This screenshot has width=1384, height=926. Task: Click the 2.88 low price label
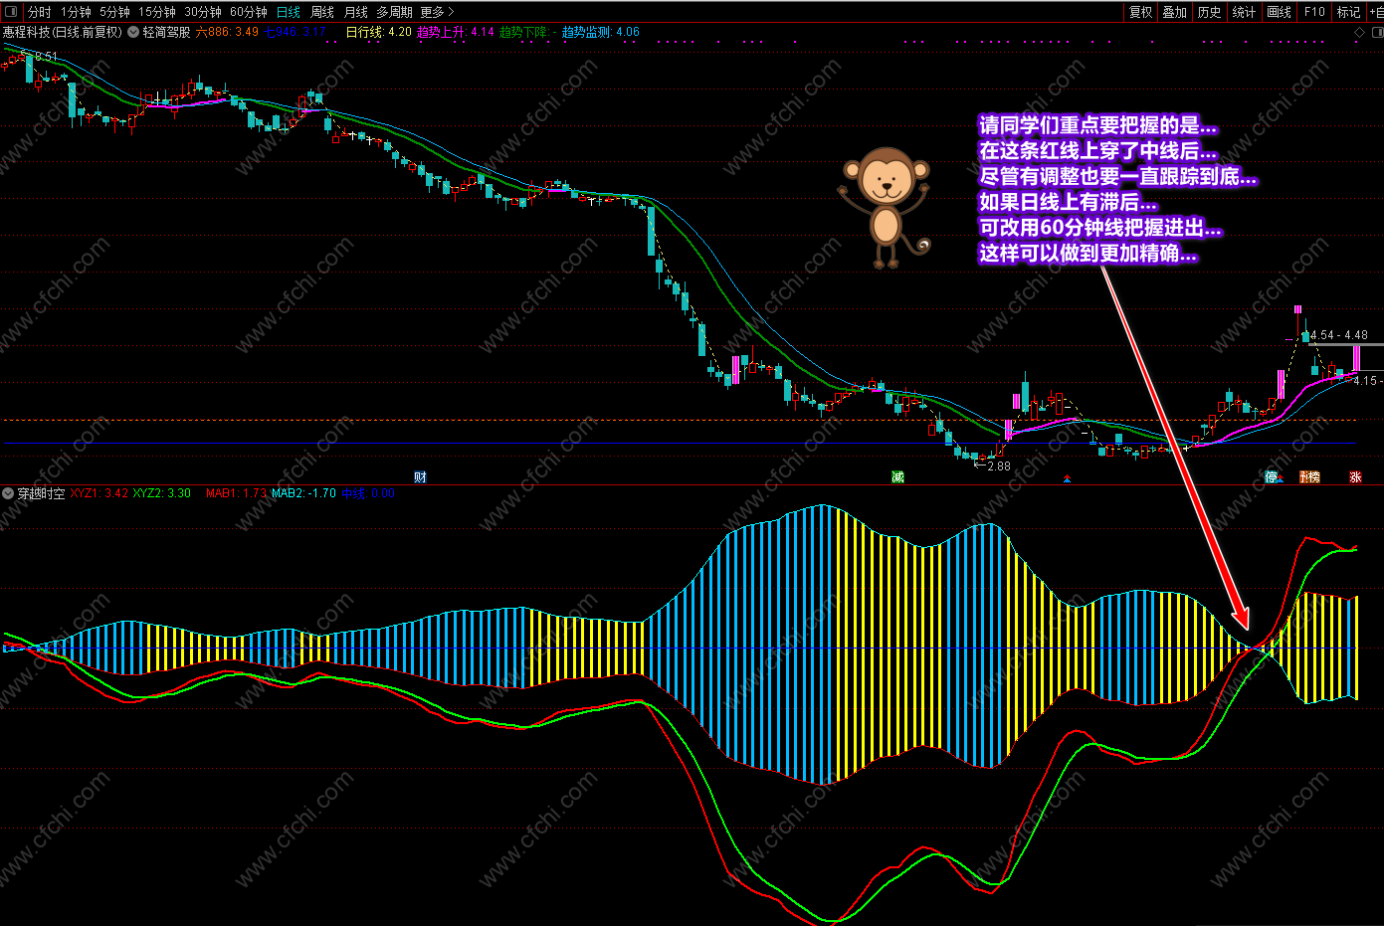coord(998,465)
